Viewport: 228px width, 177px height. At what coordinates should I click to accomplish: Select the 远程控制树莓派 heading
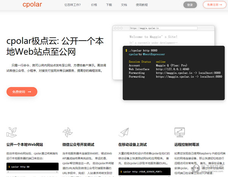[x=187, y=145]
